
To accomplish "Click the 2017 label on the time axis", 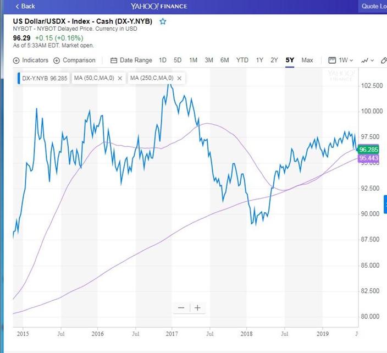I will [x=172, y=334].
